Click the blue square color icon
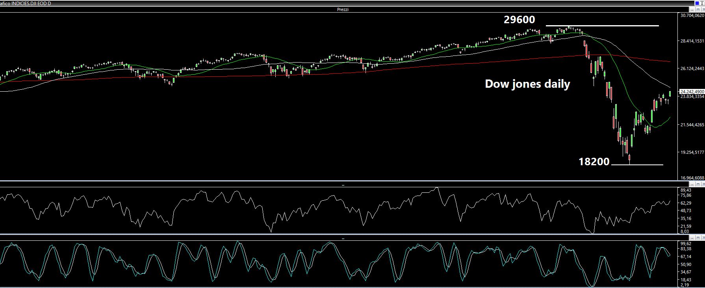 (697, 3)
